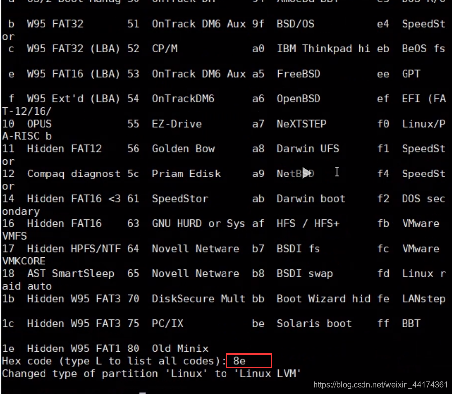Viewport: 452px width, 394px height.
Task: Select the 'VMKCORE' wrapped text
Action: pyautogui.click(x=24, y=261)
